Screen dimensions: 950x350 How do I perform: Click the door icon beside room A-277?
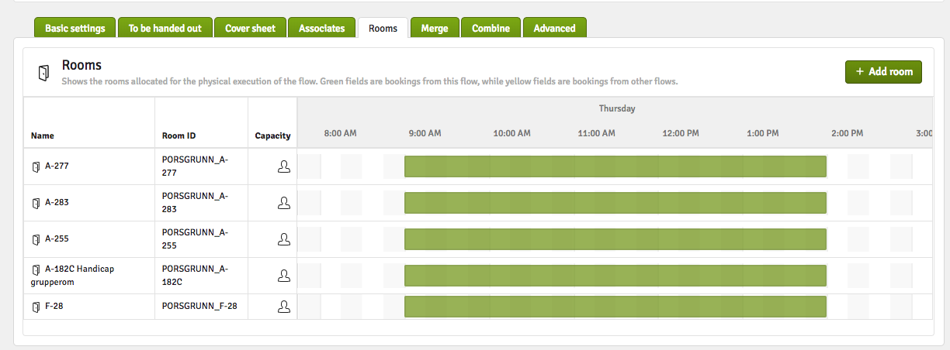coord(36,166)
